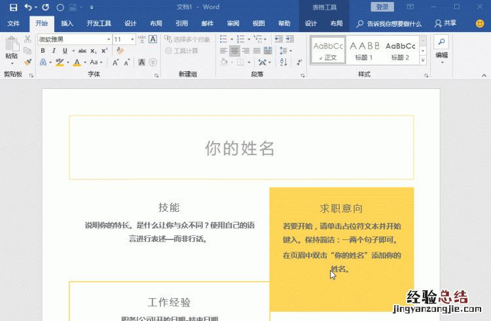
Task: Click the grow font size icon
Action: (x=115, y=62)
